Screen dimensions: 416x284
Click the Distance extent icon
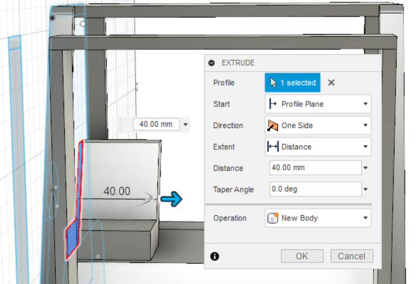(x=273, y=147)
